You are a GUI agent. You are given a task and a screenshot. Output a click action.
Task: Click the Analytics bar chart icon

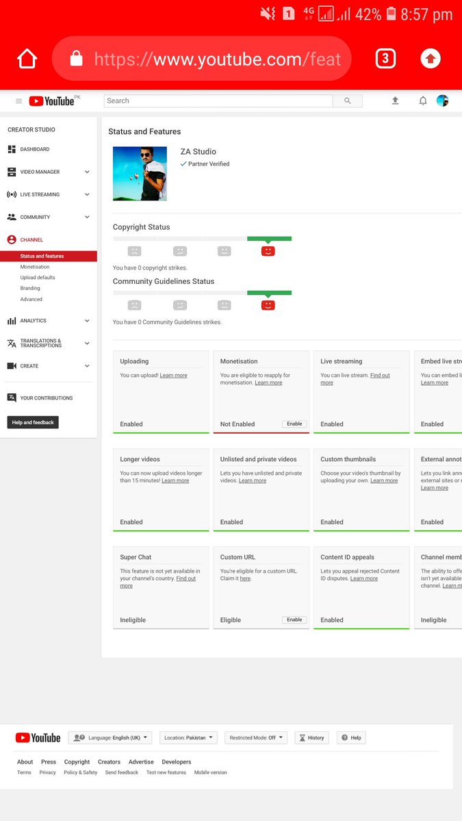(x=12, y=320)
